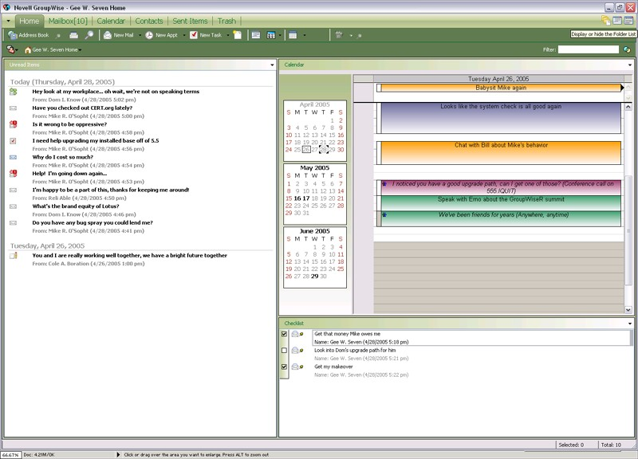Click the Gee W. Seven Home house icon
This screenshot has width=638, height=459.
(28, 50)
